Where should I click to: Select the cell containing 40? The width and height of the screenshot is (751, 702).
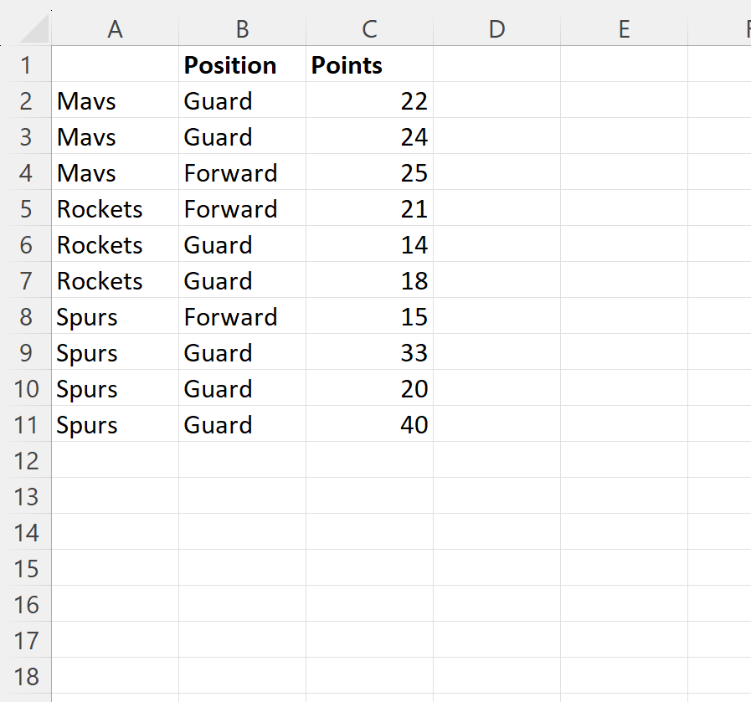pos(370,424)
